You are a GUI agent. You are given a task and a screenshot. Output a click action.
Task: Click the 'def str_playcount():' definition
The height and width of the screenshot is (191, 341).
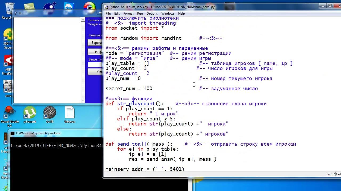point(135,104)
